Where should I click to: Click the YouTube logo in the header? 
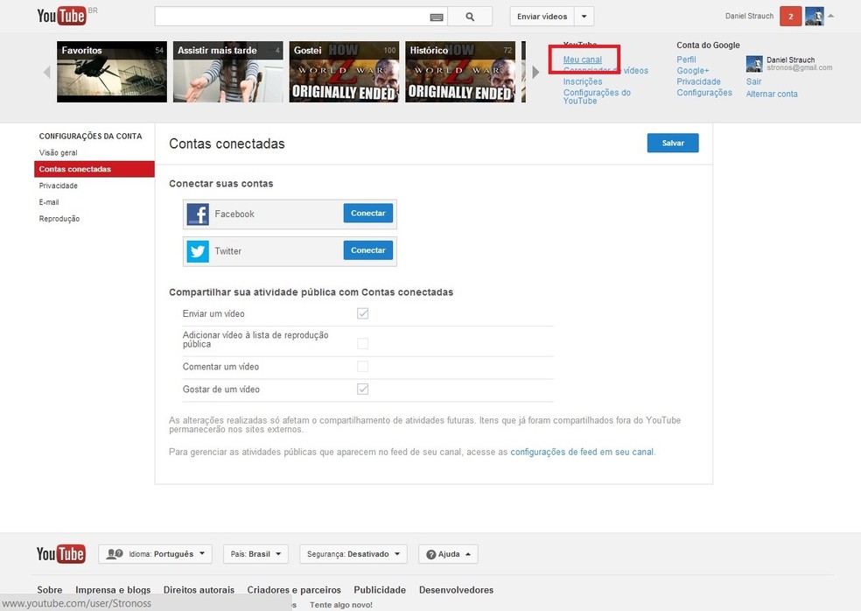pos(61,16)
